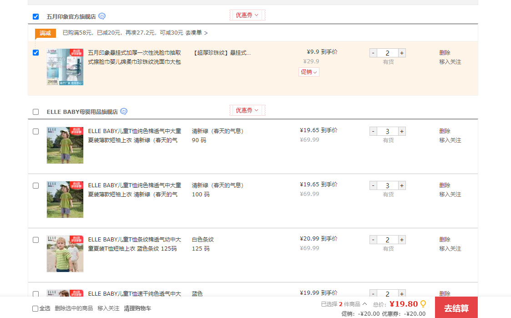Screen dimensions: 511x318
Task: Check the 清新绿 100 码 T-shirt item
Action: click(x=36, y=185)
